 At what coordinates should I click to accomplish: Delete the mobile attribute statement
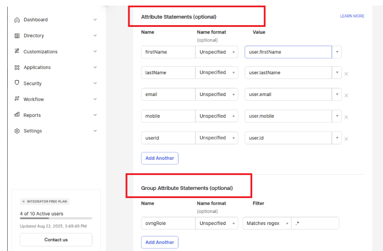(346, 117)
